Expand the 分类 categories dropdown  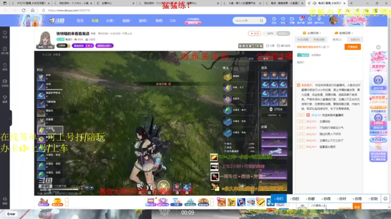110,20
